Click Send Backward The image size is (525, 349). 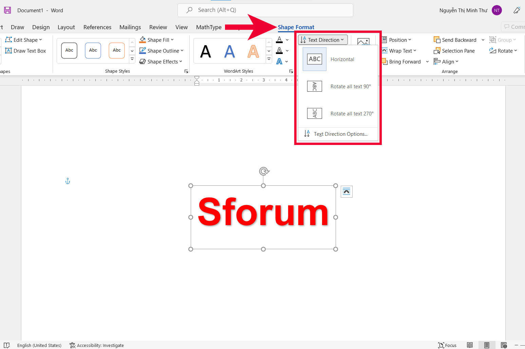(455, 40)
